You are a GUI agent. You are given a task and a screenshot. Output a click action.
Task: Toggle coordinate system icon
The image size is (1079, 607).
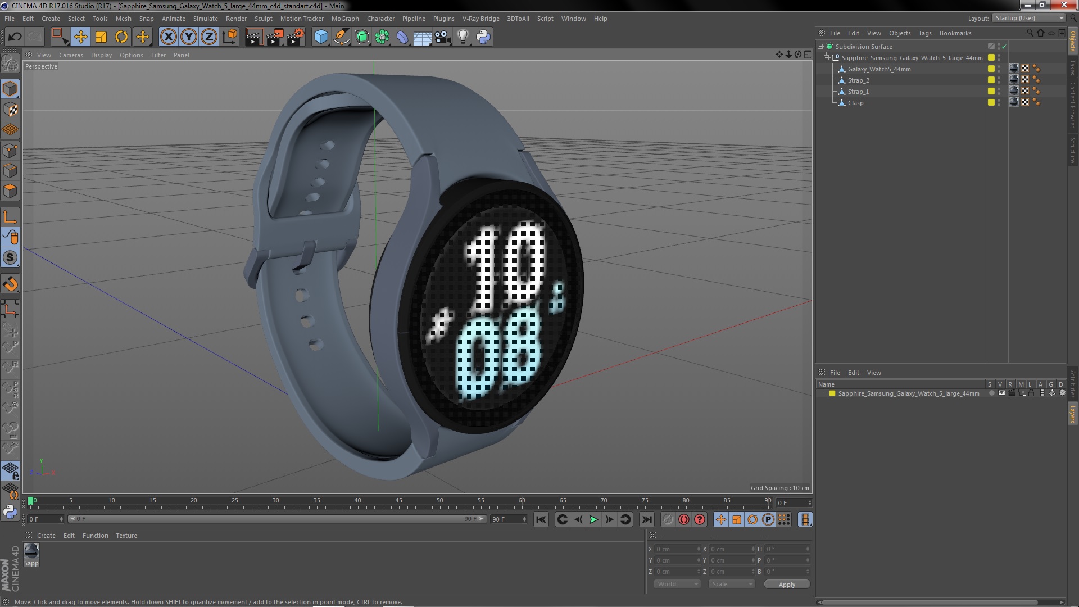(230, 37)
